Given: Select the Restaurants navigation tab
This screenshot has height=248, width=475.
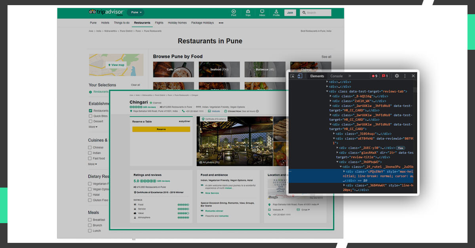Looking at the screenshot, I should pos(142,23).
